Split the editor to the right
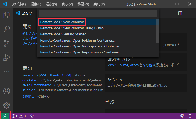This screenshot has width=196, height=119. tap(180, 13)
